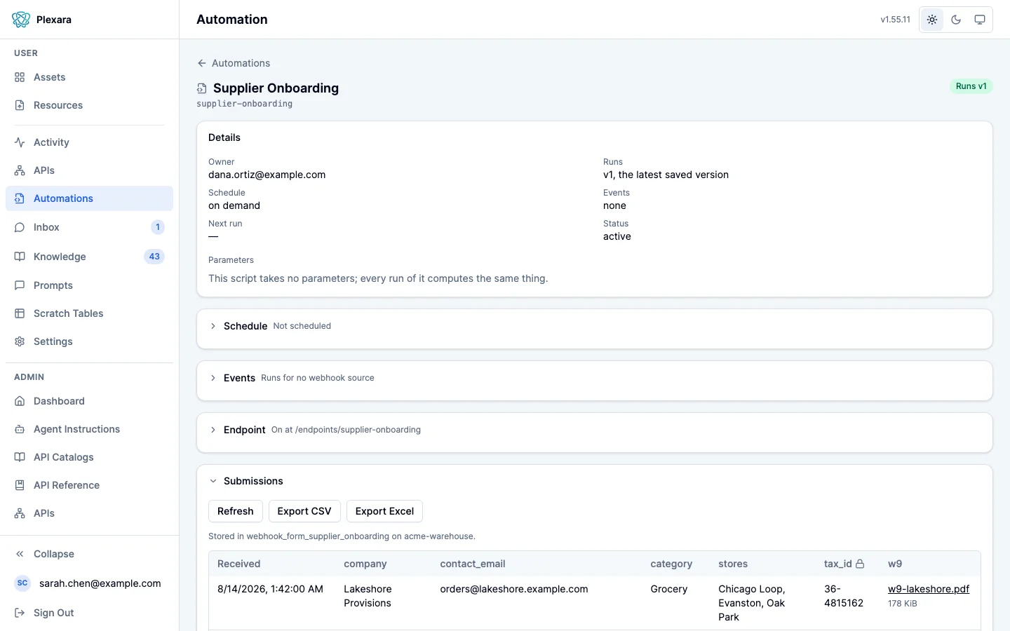Screen dimensions: 1010x631
Task: Click the Sign Out arrow icon
Action: (x=20, y=613)
